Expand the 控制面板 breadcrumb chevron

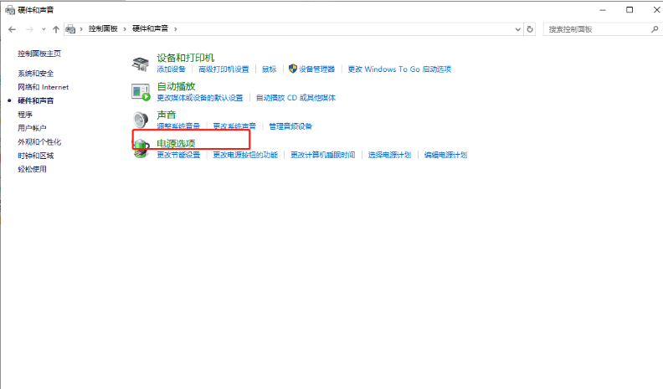click(126, 28)
